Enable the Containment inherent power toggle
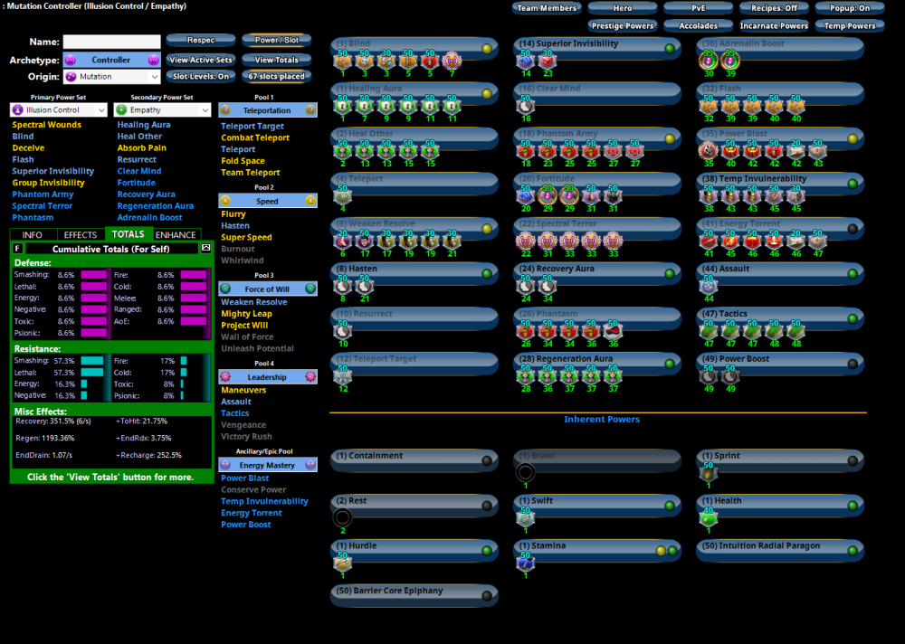Image resolution: width=905 pixels, height=644 pixels. point(487,460)
